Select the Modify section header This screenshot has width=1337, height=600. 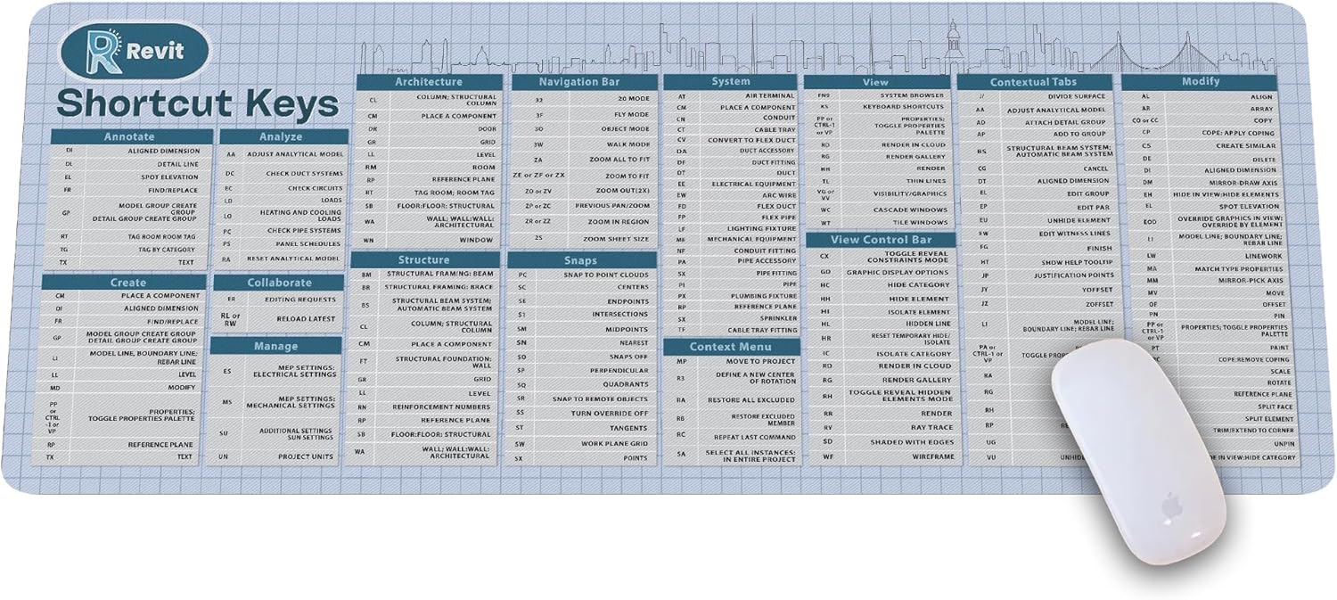click(1200, 81)
